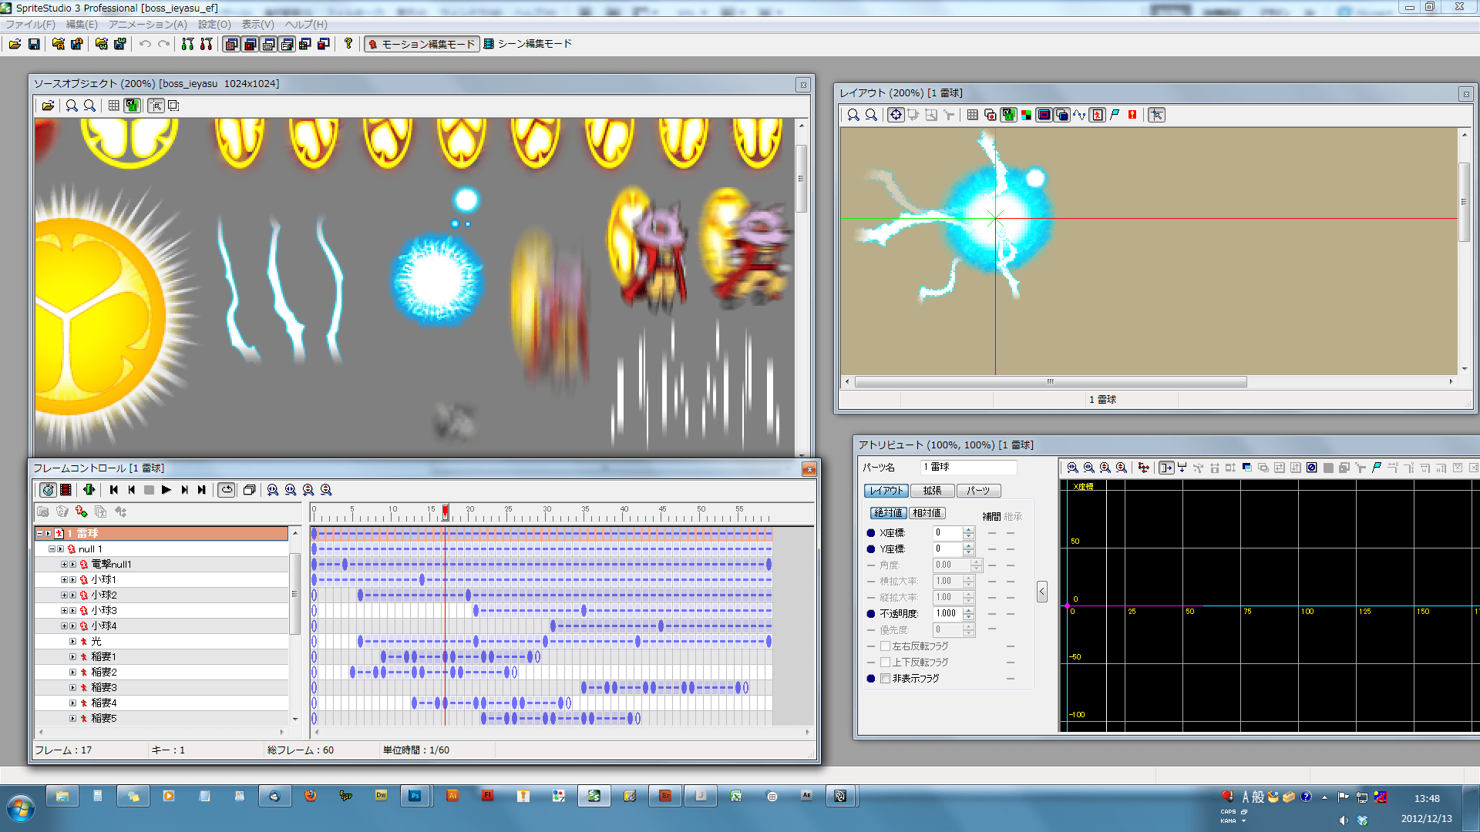This screenshot has height=832, width=1480.
Task: Open the 設定(O) menu
Action: pyautogui.click(x=214, y=25)
